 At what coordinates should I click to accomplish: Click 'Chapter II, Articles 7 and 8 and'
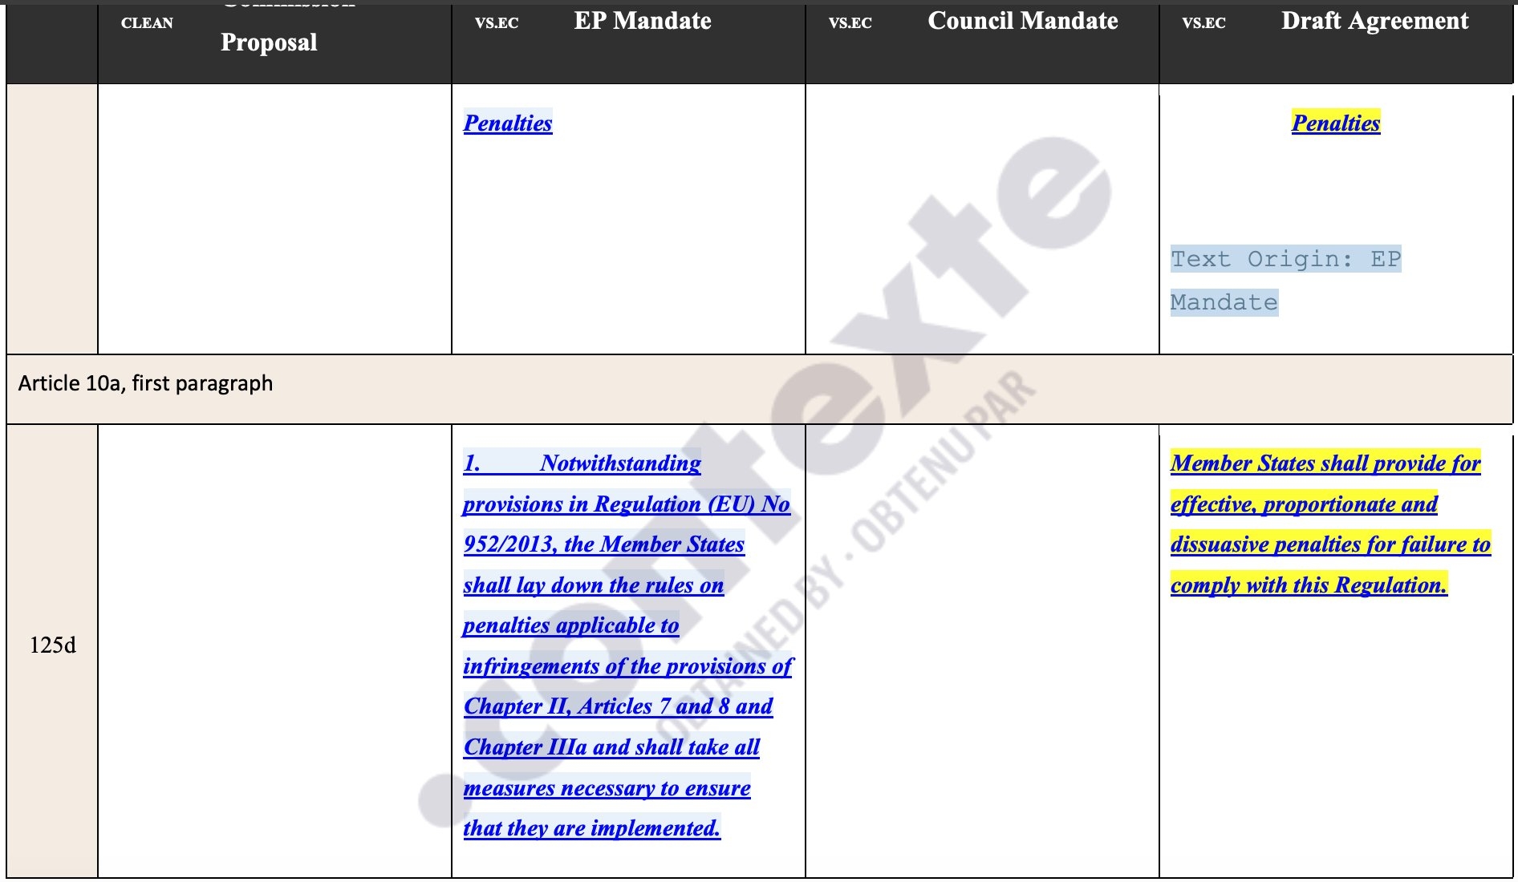click(x=618, y=706)
